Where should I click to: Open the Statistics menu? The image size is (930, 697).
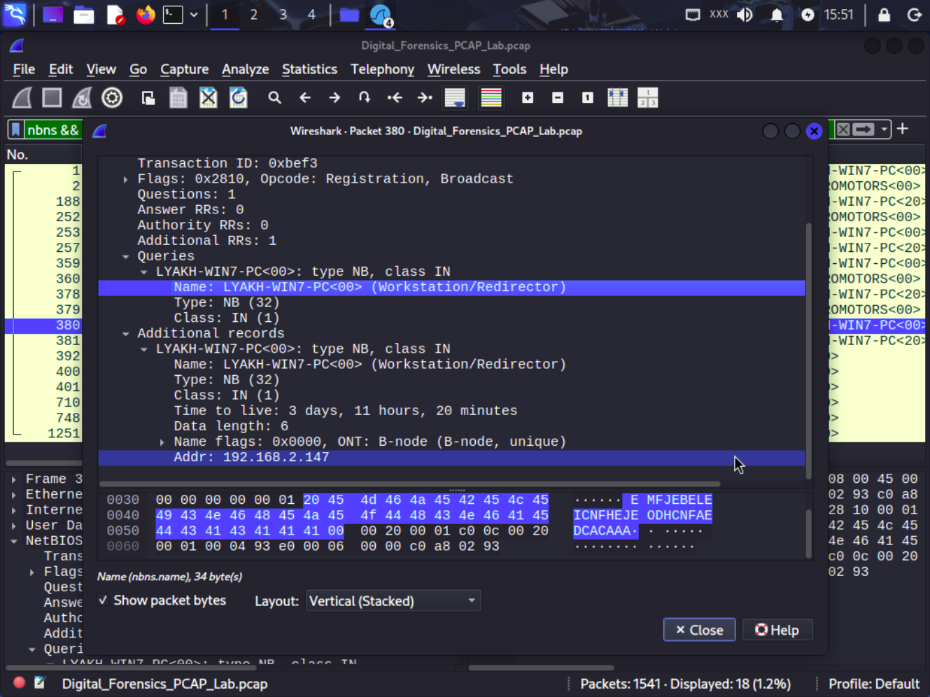[x=309, y=69]
